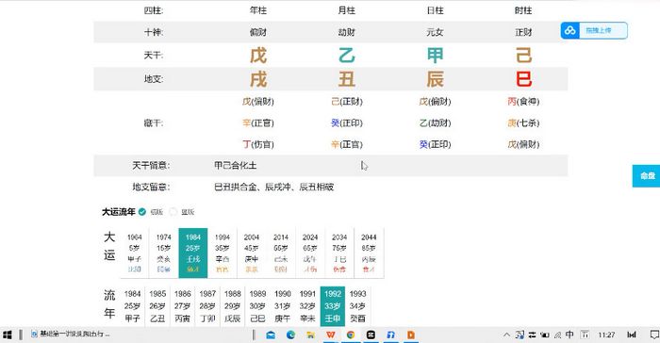Image resolution: width=660 pixels, height=343 pixels.
Task: Select the 2004 45岁 大运 column
Action: 252,253
